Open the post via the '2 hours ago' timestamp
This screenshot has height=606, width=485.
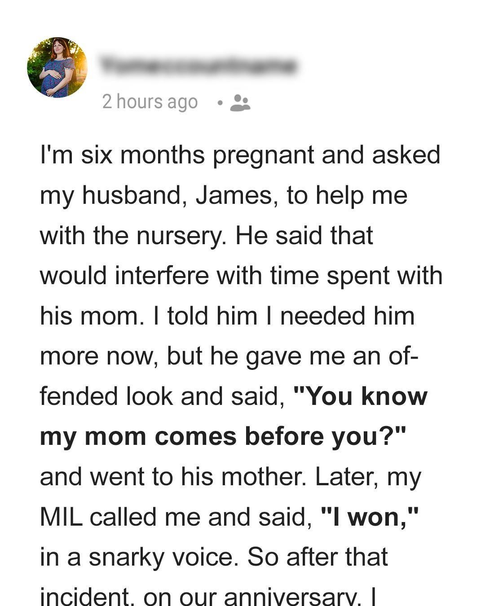click(150, 101)
